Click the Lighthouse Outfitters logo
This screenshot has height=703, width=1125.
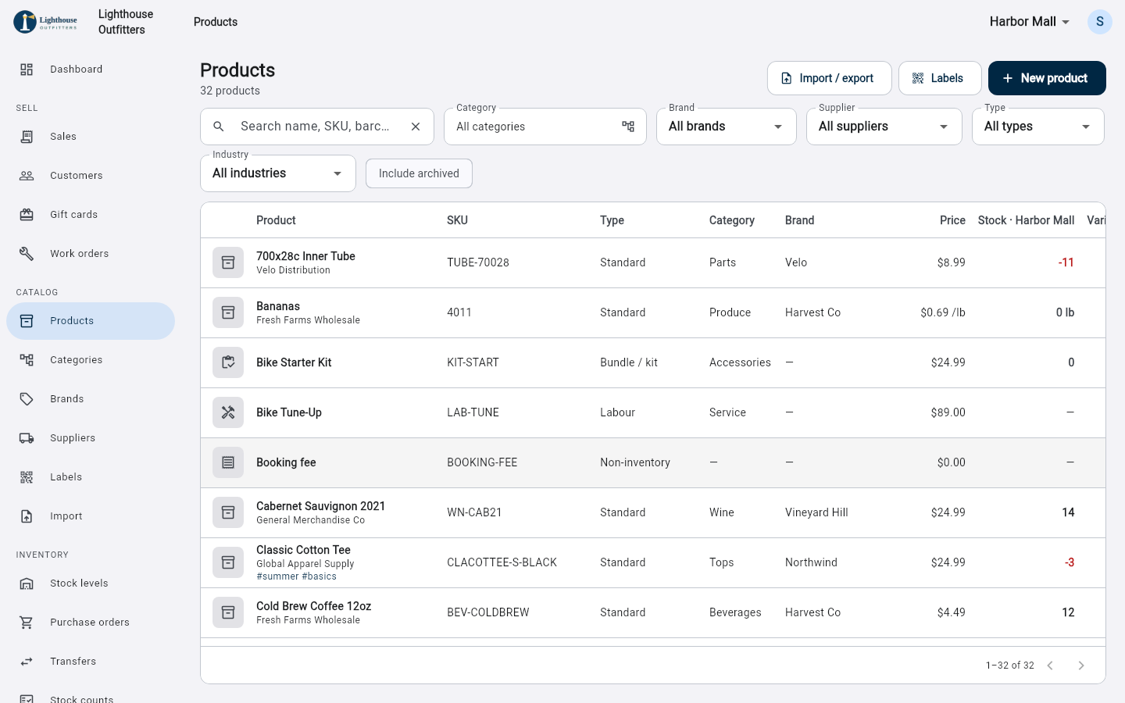(x=45, y=22)
